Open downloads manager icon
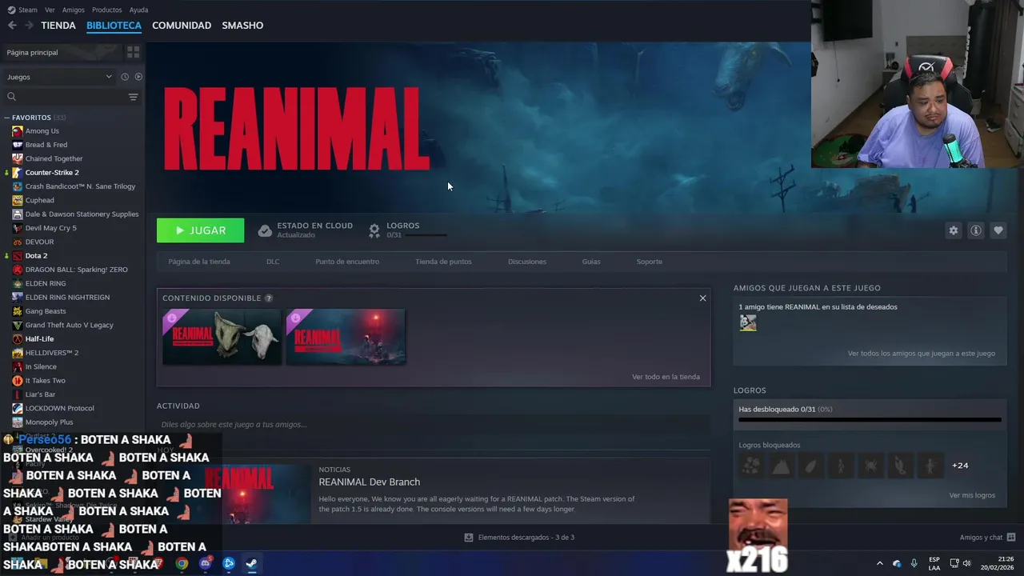The height and width of the screenshot is (576, 1024). tap(469, 538)
